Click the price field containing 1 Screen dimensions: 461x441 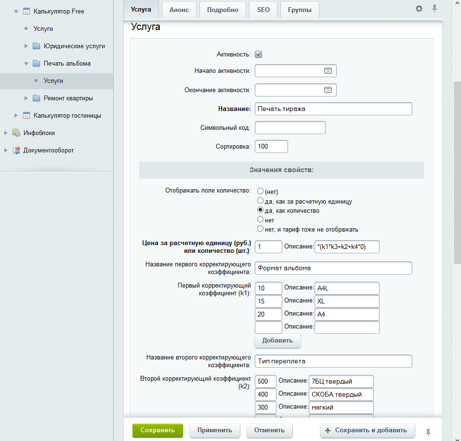(268, 247)
